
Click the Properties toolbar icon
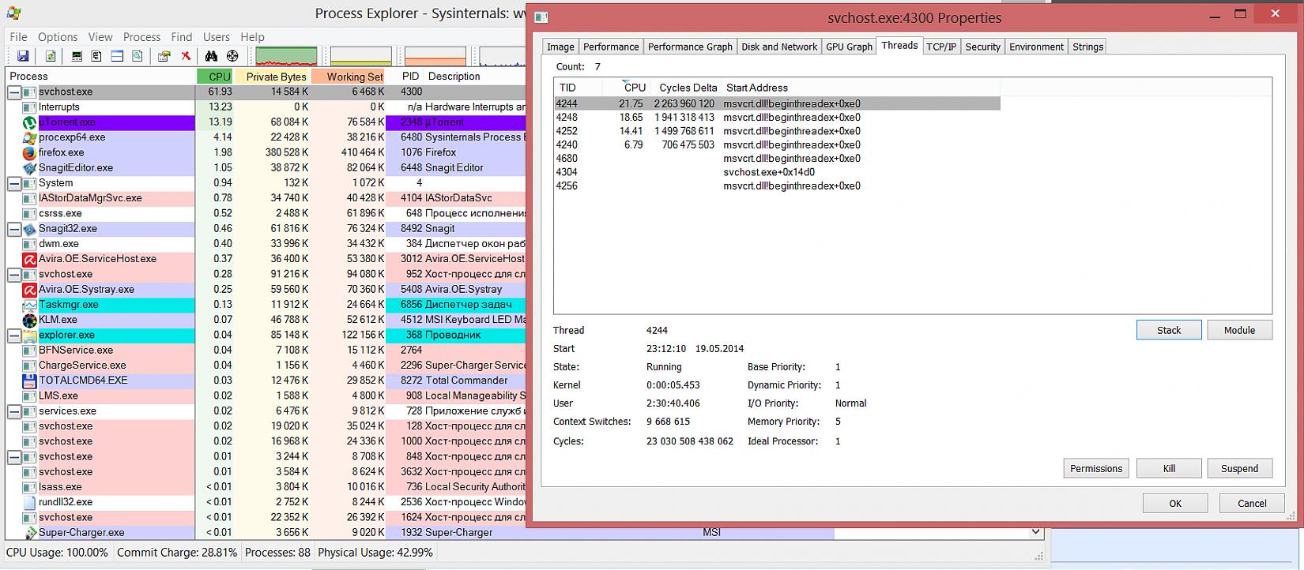tap(164, 56)
